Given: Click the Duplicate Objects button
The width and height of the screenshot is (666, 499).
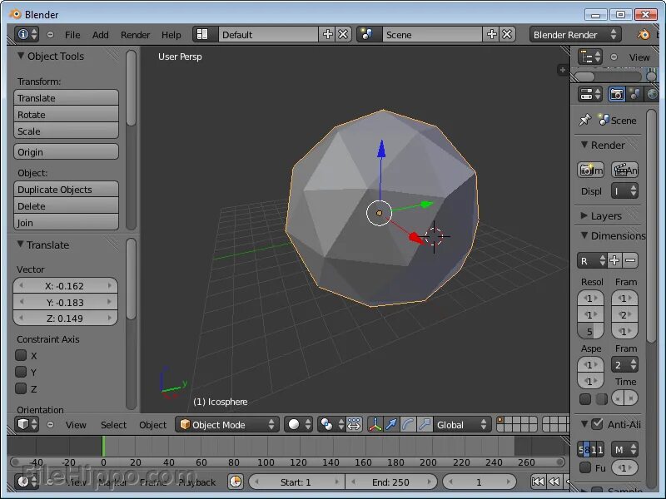Looking at the screenshot, I should point(66,189).
